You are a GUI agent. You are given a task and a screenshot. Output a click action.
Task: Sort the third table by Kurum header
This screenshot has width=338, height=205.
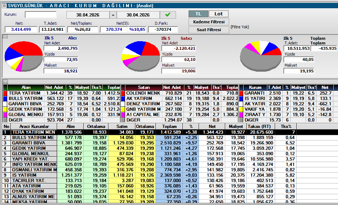[255, 87]
